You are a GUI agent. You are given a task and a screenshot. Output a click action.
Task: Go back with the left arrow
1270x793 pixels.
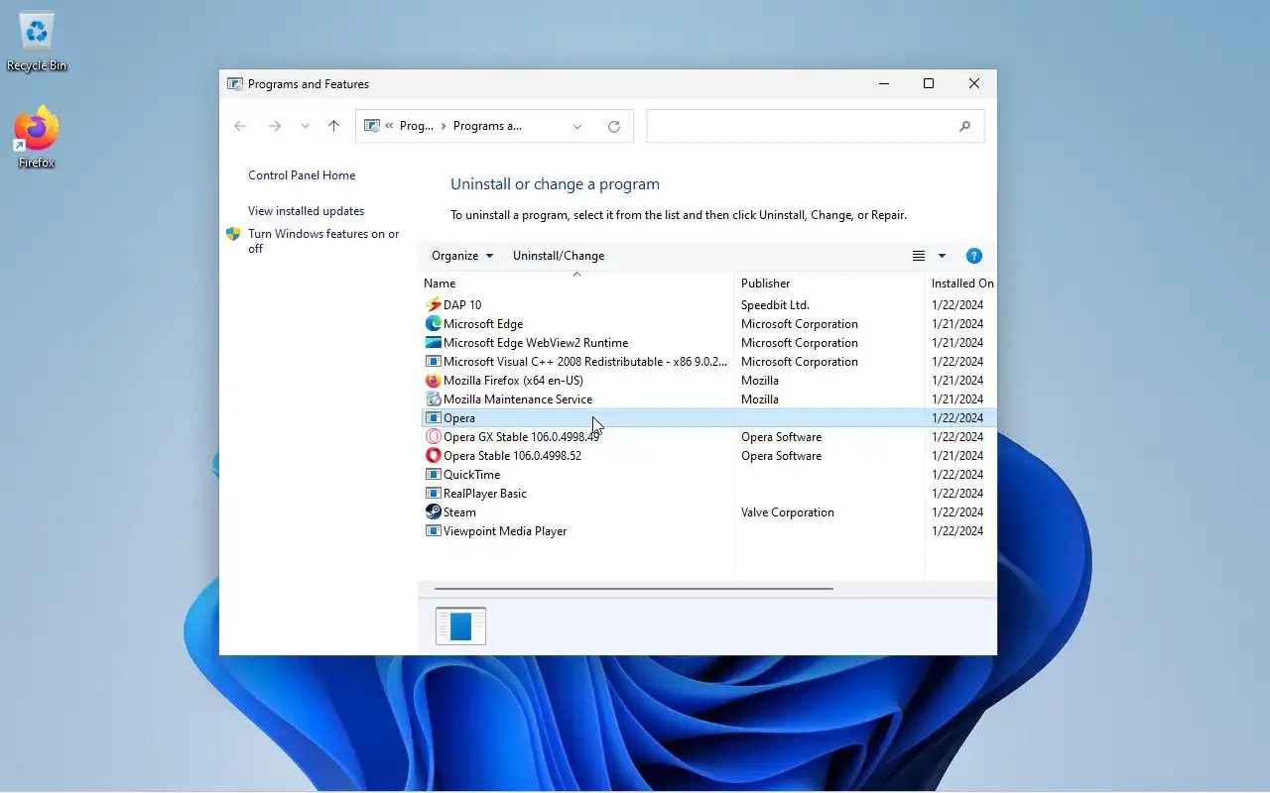240,126
